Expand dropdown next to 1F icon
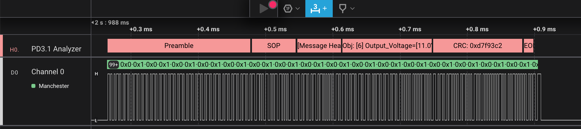 [298, 9]
